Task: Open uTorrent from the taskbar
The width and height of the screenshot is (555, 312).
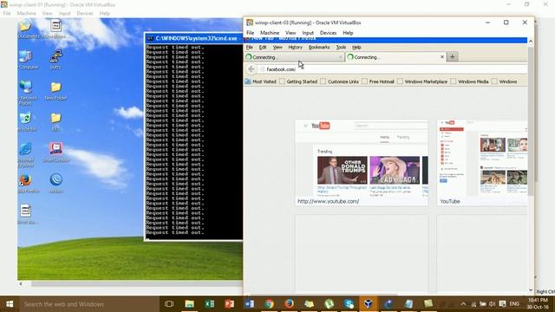Action: [330, 304]
